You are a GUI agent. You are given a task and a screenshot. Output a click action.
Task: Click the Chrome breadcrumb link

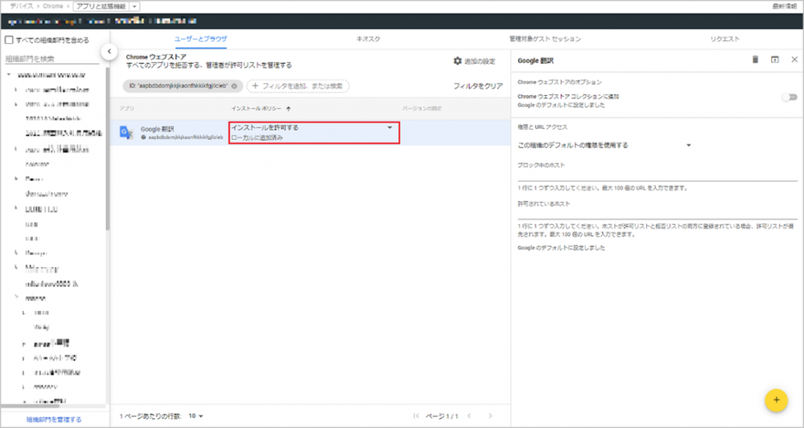click(53, 6)
